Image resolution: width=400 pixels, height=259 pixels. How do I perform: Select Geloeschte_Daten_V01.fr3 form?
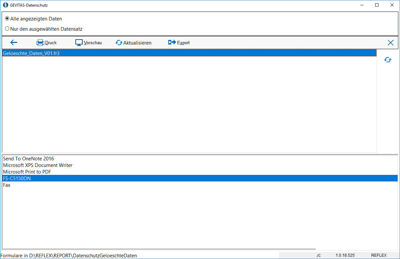(189, 53)
